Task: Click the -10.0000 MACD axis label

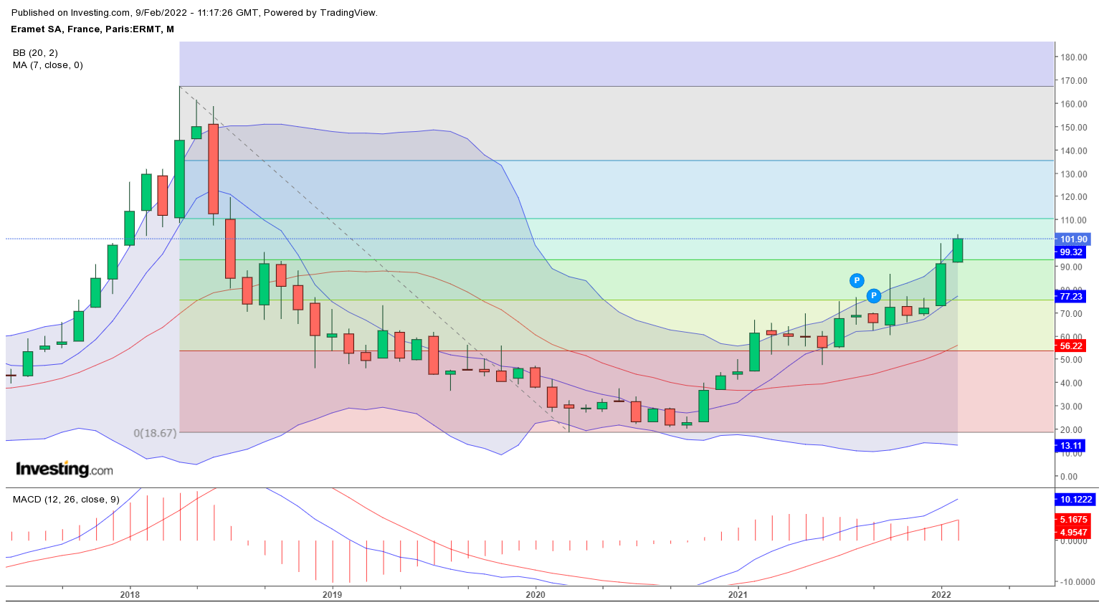Action: click(1077, 582)
